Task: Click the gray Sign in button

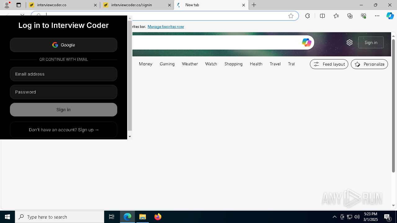Action: [64, 110]
